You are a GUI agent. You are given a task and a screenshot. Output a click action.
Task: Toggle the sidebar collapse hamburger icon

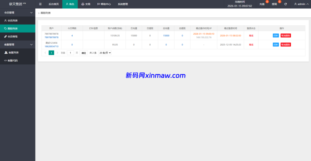[x=40, y=4]
